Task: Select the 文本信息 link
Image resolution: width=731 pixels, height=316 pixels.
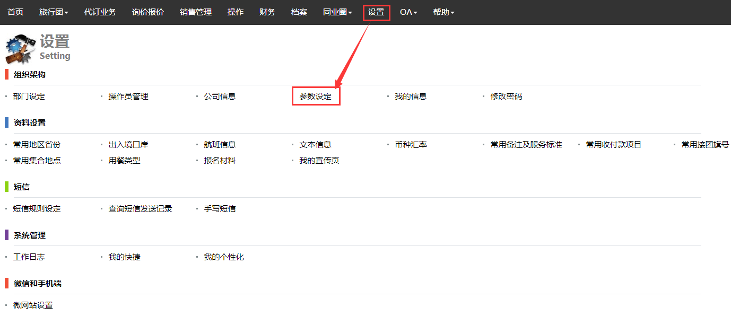Action: point(316,145)
